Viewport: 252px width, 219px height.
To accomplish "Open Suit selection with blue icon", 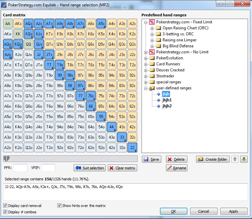I will coord(90,168).
